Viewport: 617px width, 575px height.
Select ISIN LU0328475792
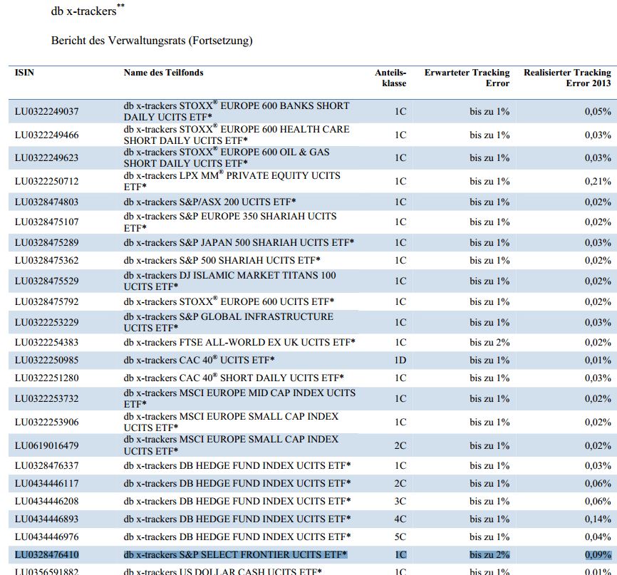47,302
